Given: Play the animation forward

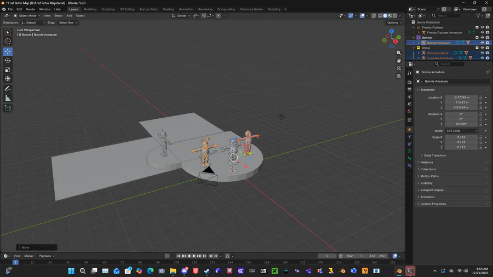Looking at the screenshot, I should click(194, 256).
